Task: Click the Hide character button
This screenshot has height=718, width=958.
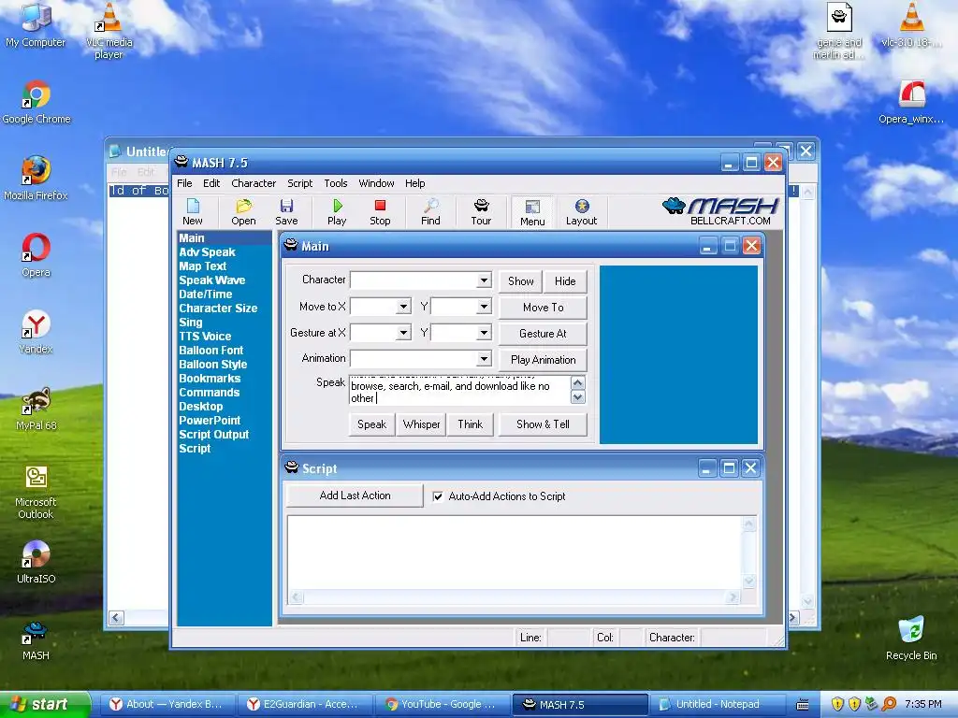Action: (x=565, y=280)
